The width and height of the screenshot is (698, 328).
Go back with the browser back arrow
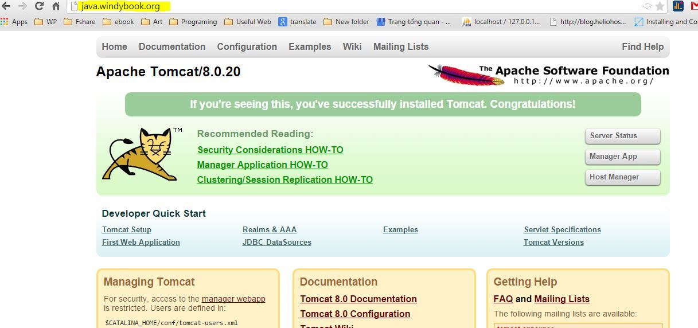[6, 6]
